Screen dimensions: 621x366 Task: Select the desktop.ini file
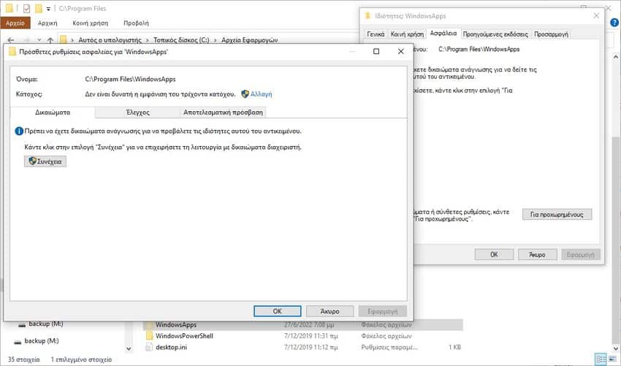171,348
